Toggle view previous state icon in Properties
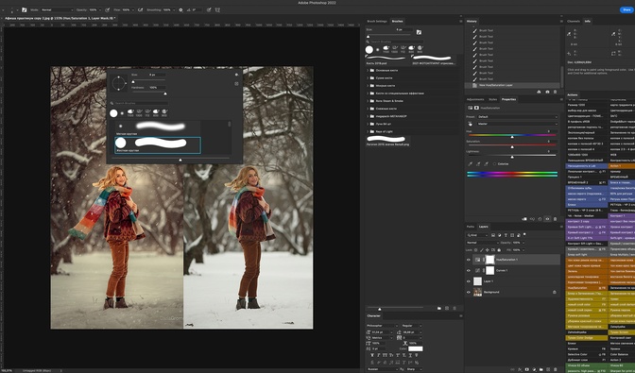Image resolution: width=635 pixels, height=373 pixels. (532, 219)
